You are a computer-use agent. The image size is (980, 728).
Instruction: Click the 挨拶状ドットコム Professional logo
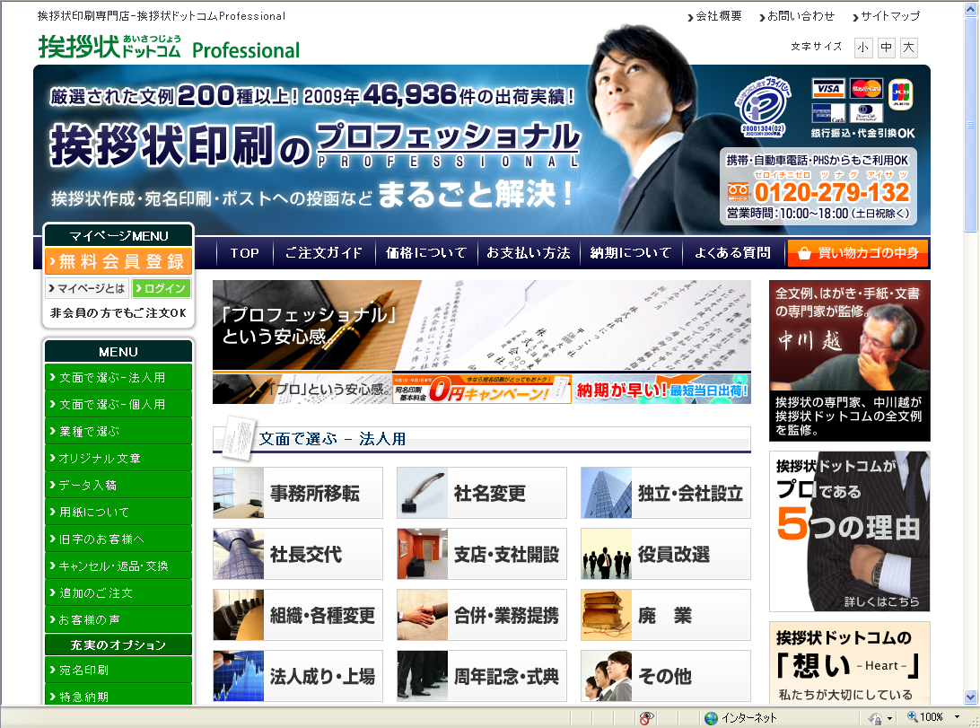coord(169,47)
